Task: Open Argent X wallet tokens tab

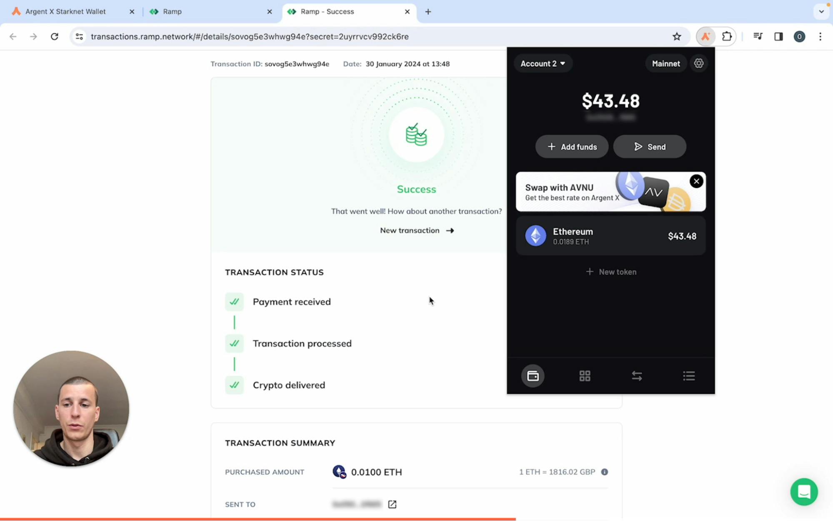Action: [x=533, y=376]
